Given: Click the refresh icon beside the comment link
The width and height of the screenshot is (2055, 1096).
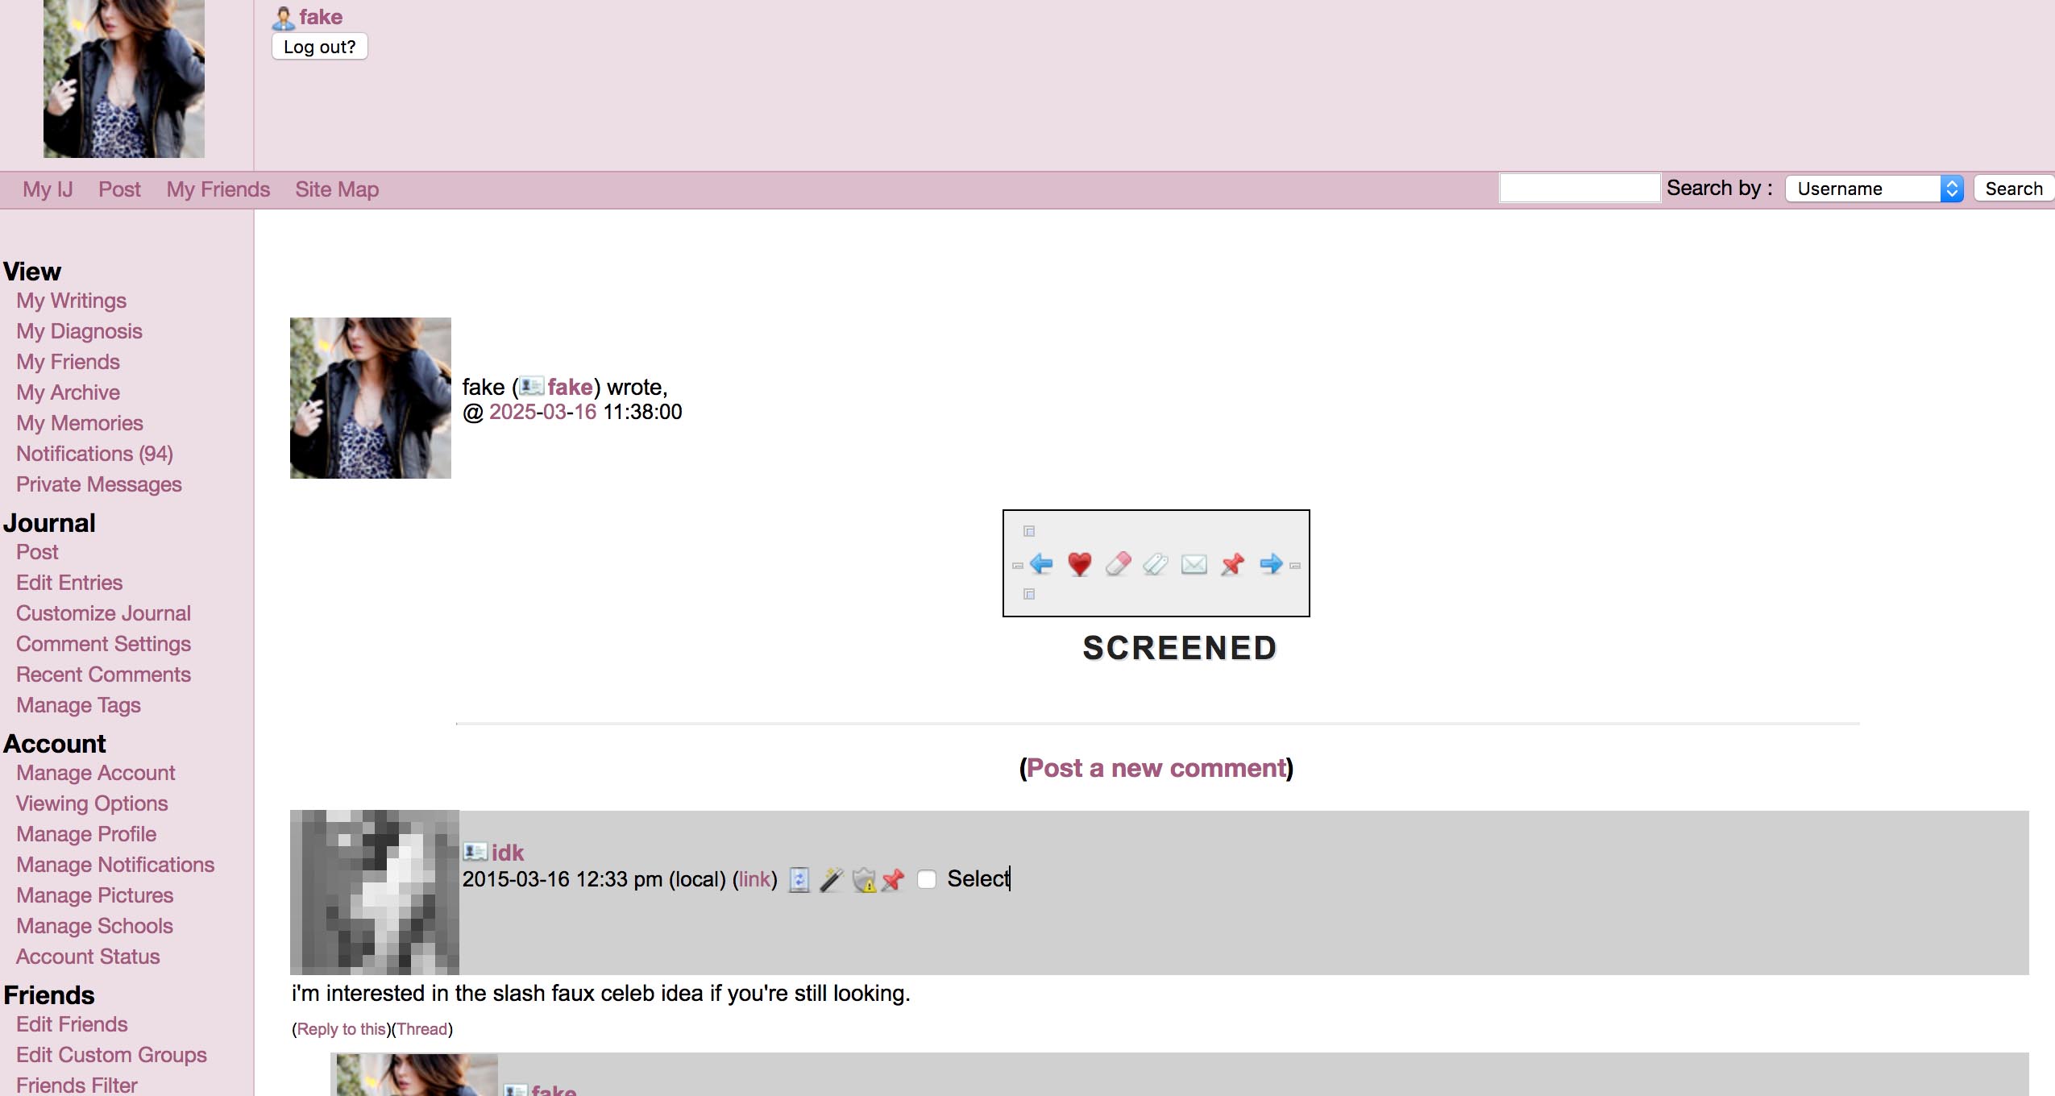Looking at the screenshot, I should coord(798,879).
